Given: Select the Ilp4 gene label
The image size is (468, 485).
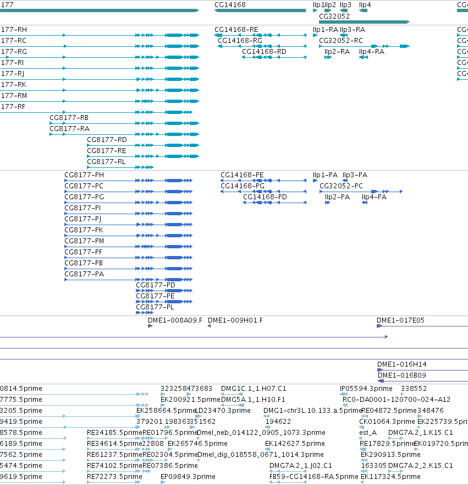Looking at the screenshot, I should click(365, 5).
